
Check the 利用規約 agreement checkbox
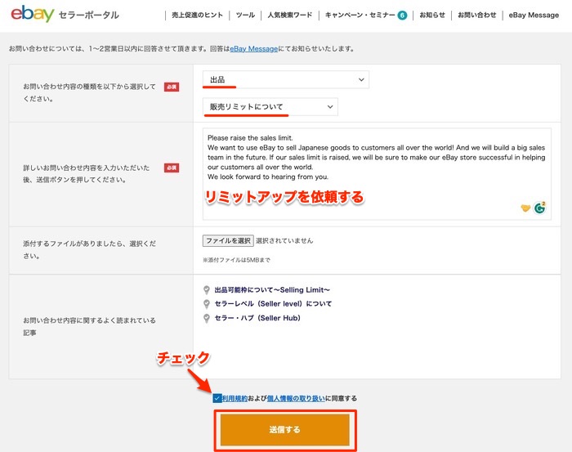217,398
